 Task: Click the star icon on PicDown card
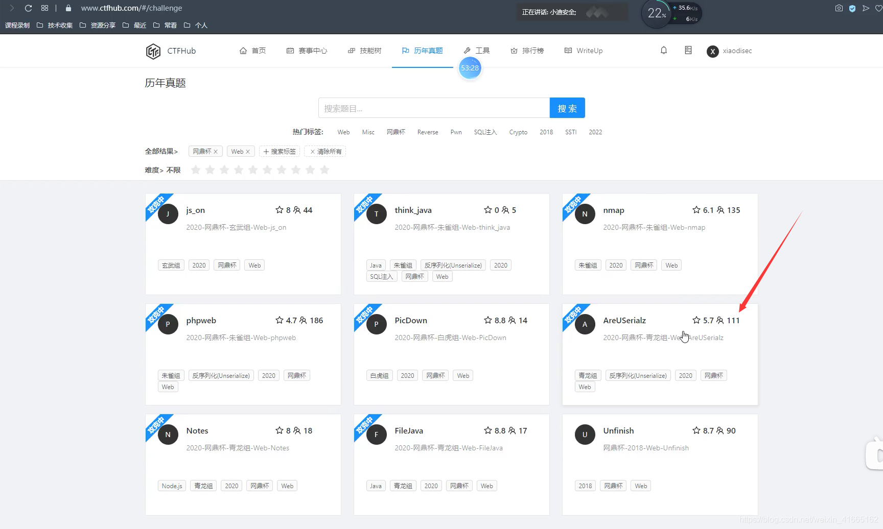[488, 320]
